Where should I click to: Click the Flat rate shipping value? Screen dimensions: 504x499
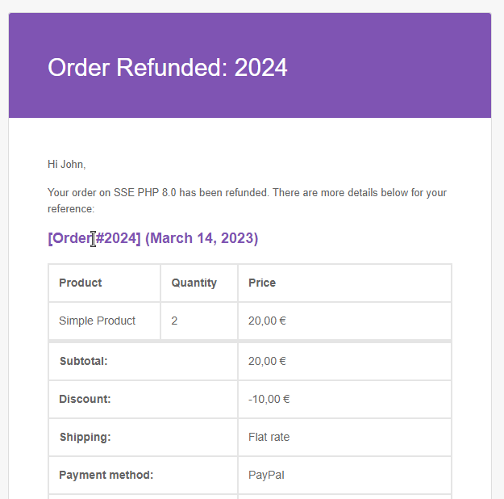[x=269, y=437]
